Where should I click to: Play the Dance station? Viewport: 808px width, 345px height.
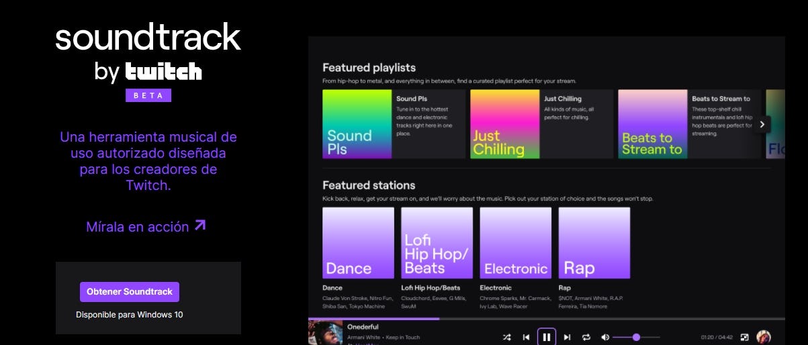[x=358, y=242]
